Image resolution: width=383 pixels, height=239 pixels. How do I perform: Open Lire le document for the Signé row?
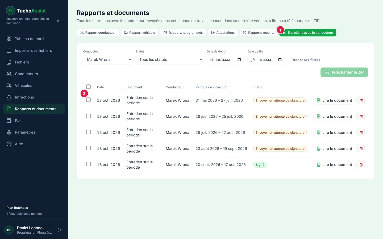334,165
